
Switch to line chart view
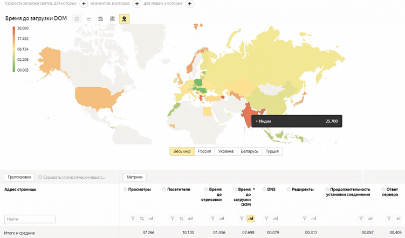88,19
